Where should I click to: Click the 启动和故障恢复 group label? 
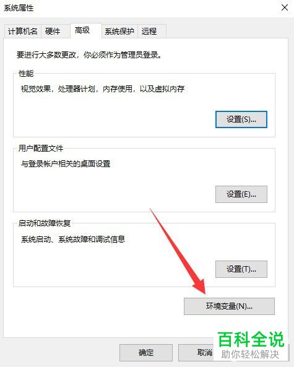point(45,223)
